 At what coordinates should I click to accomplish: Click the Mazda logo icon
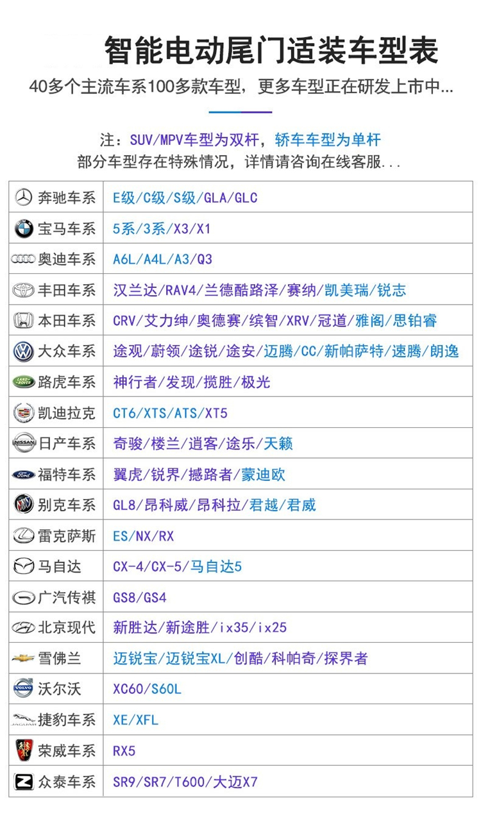[24, 566]
